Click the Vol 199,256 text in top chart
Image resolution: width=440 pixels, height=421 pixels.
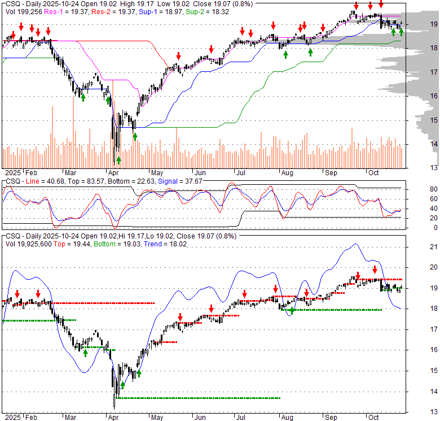click(24, 12)
